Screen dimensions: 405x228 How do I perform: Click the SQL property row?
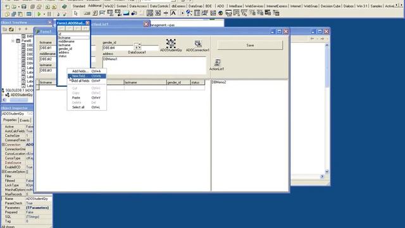pyautogui.click(x=27, y=217)
